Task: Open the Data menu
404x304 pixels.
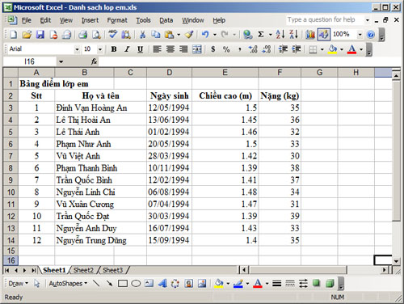Action: point(166,20)
